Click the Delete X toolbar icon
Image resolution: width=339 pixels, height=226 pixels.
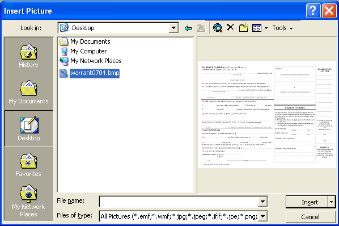tap(231, 28)
